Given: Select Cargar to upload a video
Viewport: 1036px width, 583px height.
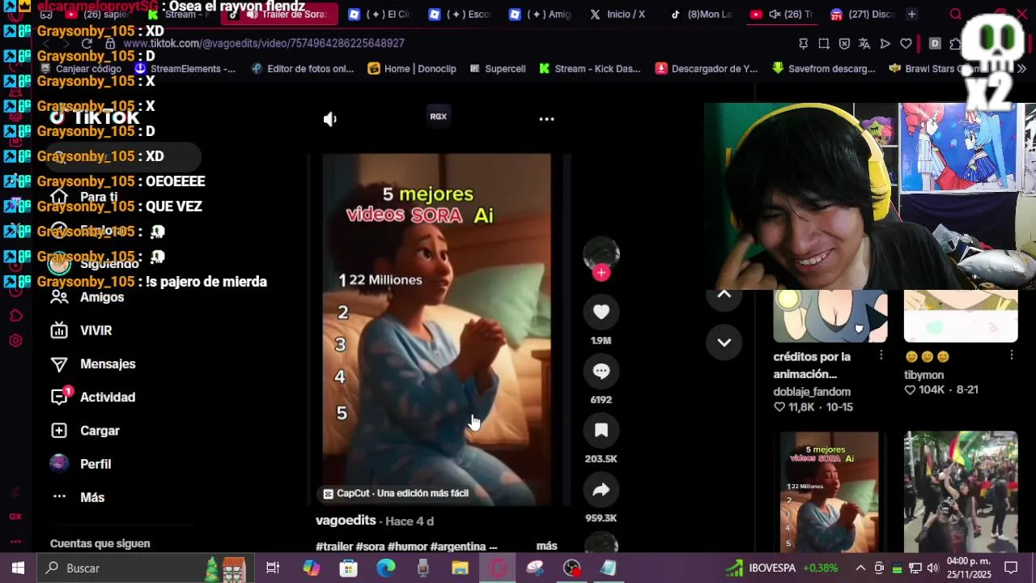Looking at the screenshot, I should click(100, 431).
